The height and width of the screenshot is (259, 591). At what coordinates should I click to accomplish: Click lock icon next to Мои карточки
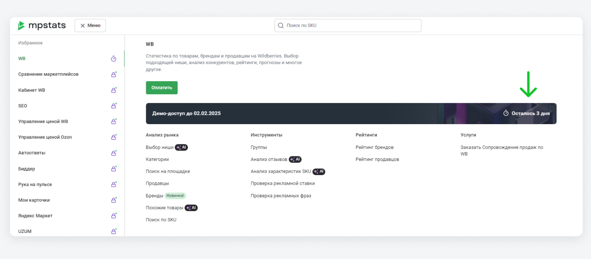(x=114, y=200)
